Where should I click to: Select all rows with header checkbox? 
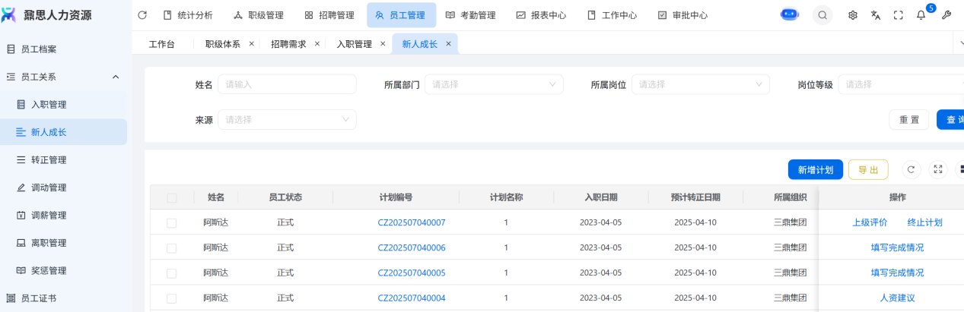(x=171, y=197)
